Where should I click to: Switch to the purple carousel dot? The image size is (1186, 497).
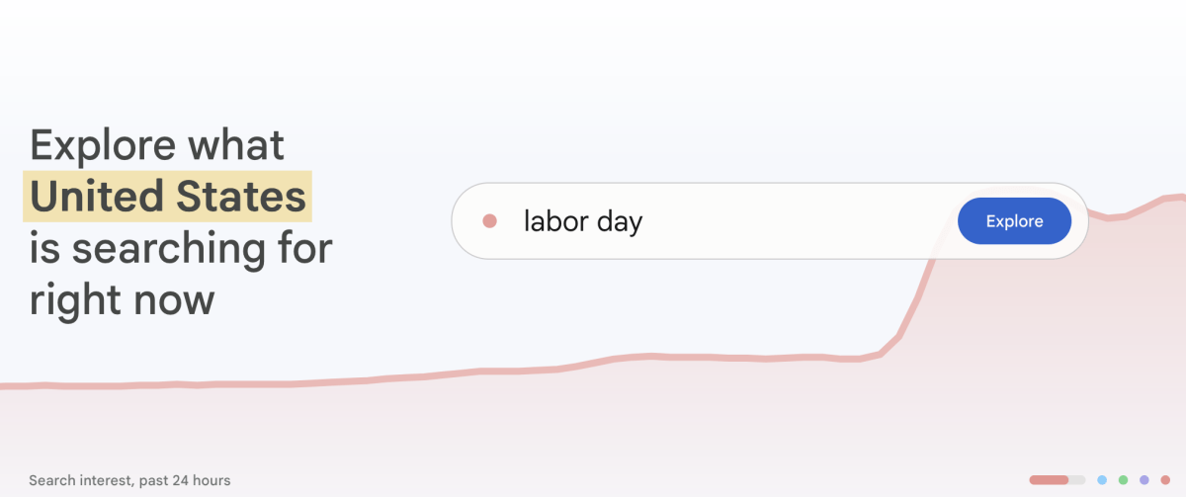coord(1144,480)
